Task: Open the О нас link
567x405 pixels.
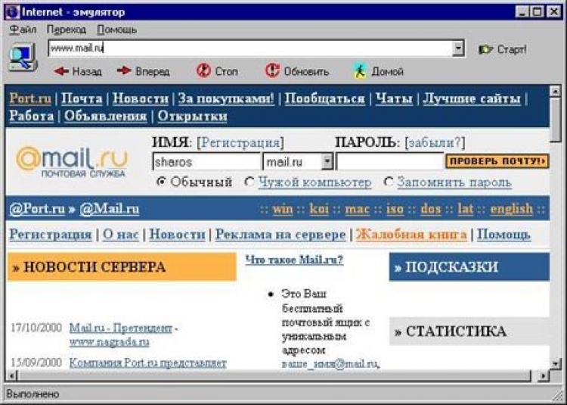Action: pos(121,235)
